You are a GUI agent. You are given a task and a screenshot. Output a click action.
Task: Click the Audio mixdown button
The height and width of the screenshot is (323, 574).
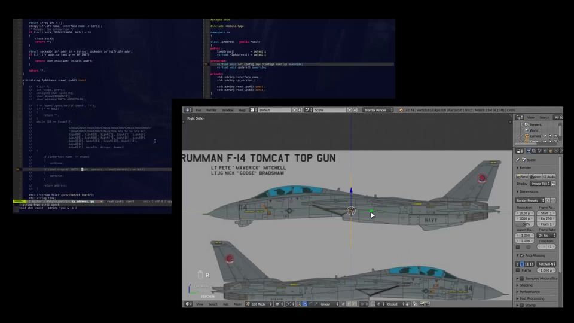coord(549,176)
